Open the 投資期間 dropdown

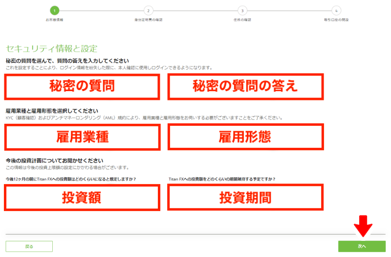245,197
